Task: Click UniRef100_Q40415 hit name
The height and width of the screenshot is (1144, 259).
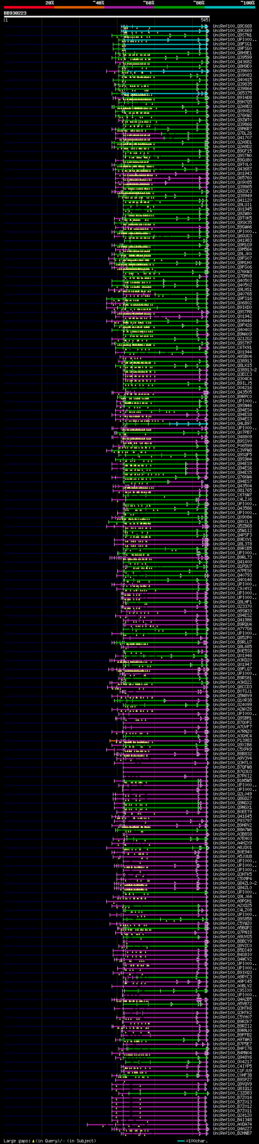Action: 232,80
